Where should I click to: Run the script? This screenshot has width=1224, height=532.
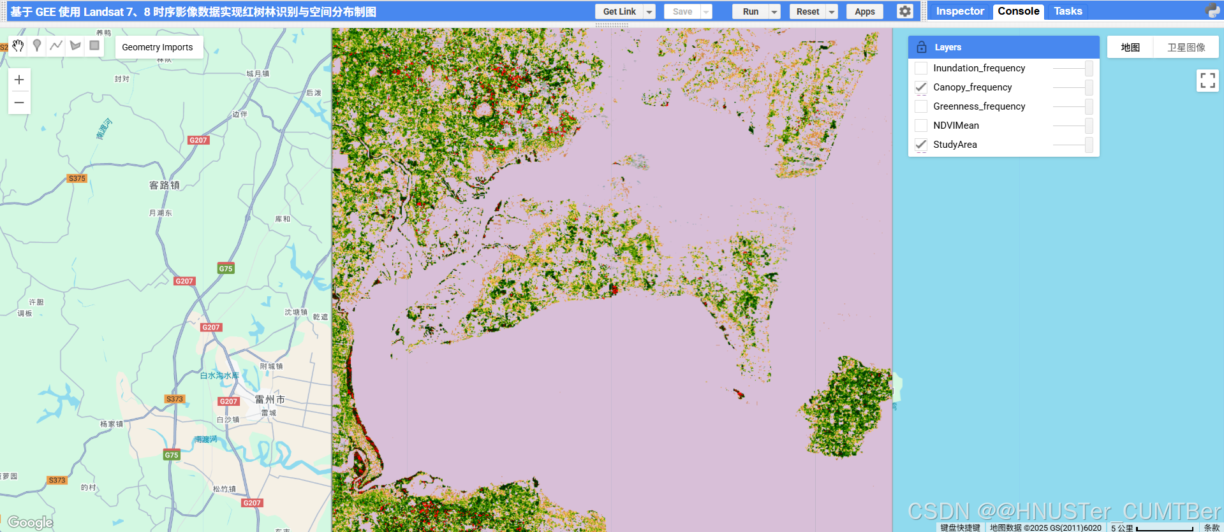click(751, 11)
